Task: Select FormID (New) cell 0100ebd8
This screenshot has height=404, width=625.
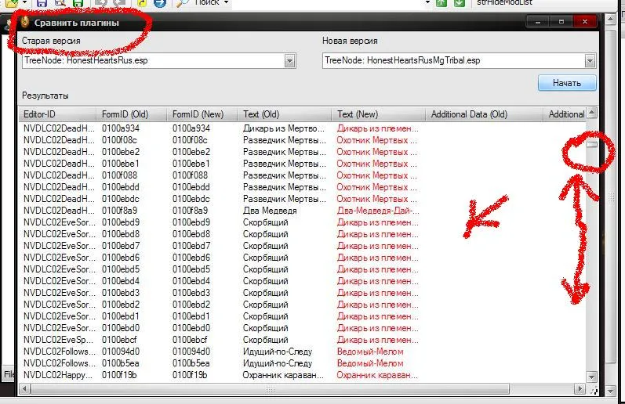Action: coord(191,234)
